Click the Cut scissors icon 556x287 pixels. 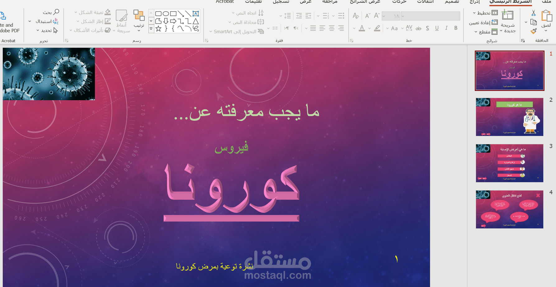coord(534,13)
